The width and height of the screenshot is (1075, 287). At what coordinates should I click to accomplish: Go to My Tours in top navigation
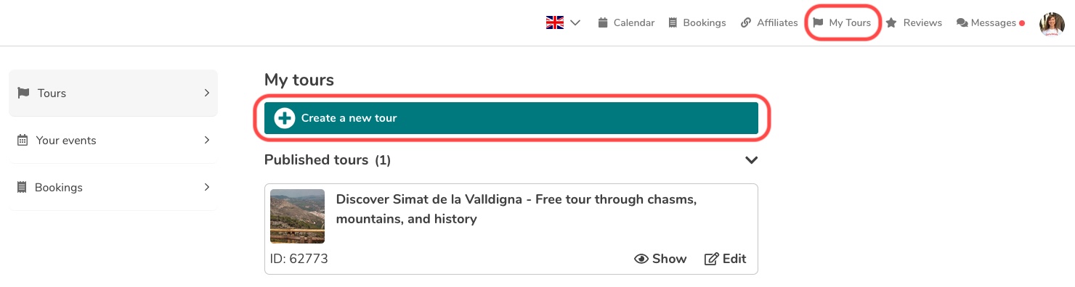[842, 22]
